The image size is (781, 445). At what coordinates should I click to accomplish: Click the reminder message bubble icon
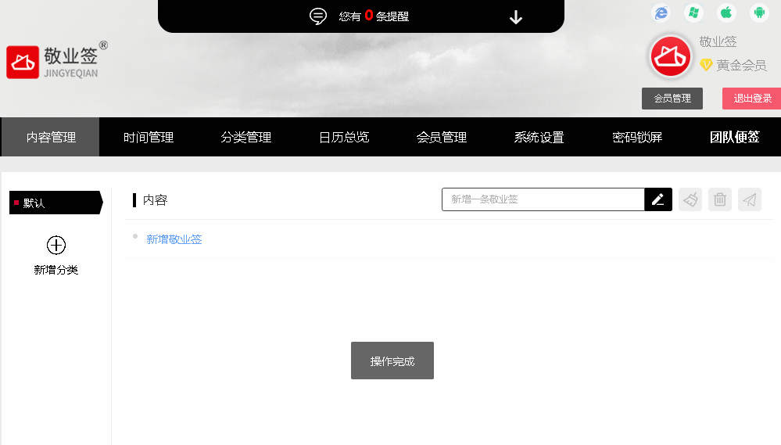(317, 16)
